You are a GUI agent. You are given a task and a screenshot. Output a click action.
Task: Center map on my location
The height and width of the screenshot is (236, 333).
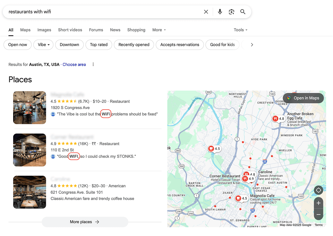(318, 190)
